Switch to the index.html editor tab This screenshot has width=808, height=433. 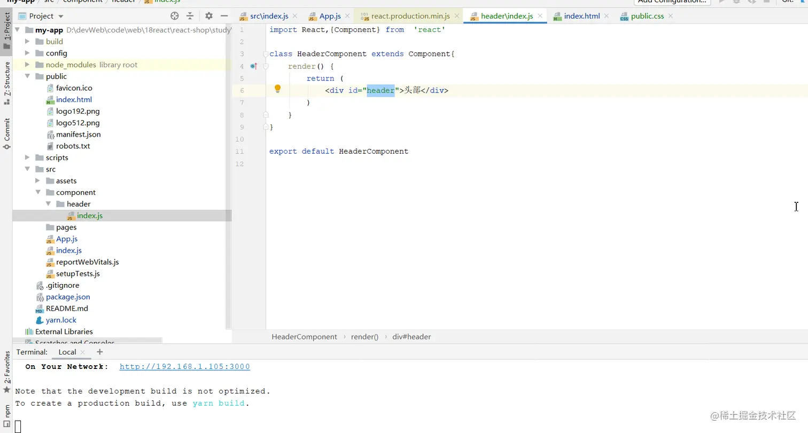(x=581, y=16)
